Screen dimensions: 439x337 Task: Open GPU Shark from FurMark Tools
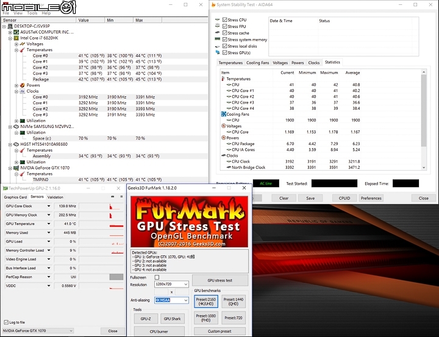tap(172, 319)
